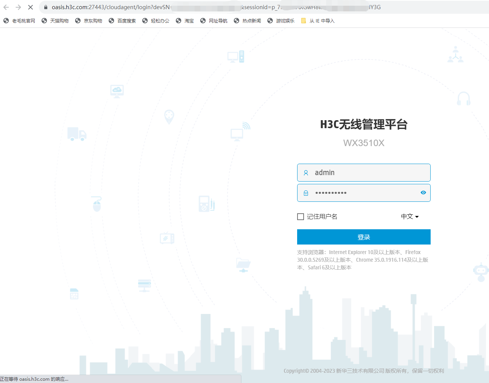Stop loading the page
The width and height of the screenshot is (489, 383).
point(31,7)
